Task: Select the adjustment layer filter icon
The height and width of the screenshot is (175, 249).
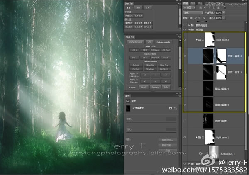Action: 205,7
